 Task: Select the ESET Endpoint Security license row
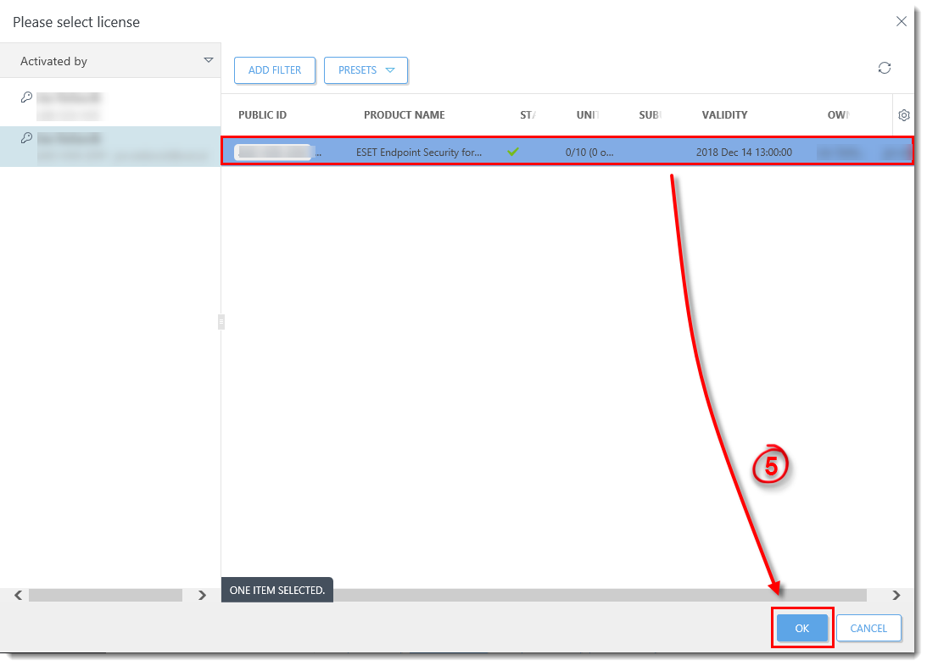[567, 152]
